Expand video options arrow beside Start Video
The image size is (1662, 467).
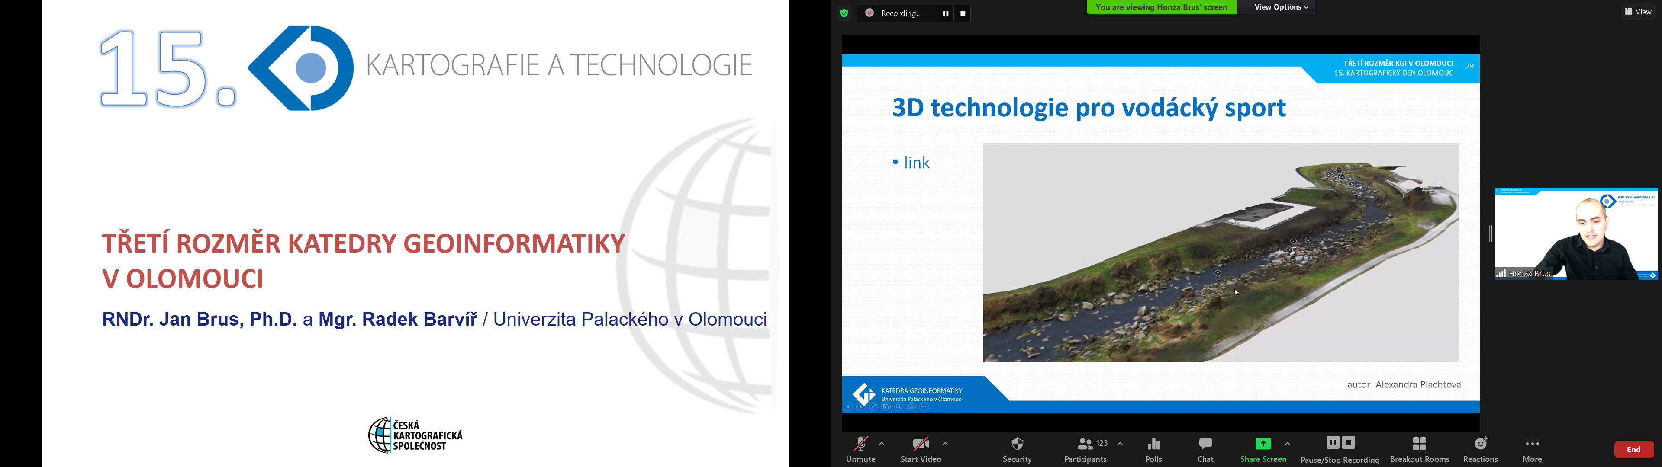coord(945,444)
